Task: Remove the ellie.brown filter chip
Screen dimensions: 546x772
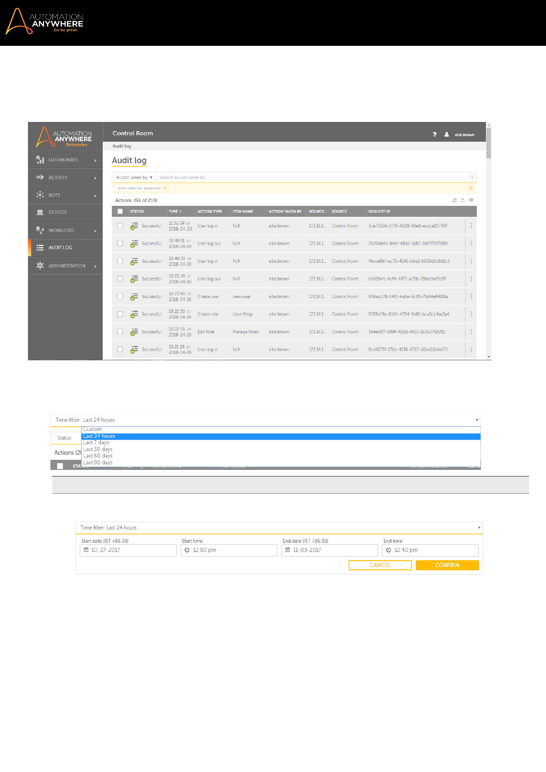Action: [x=165, y=188]
